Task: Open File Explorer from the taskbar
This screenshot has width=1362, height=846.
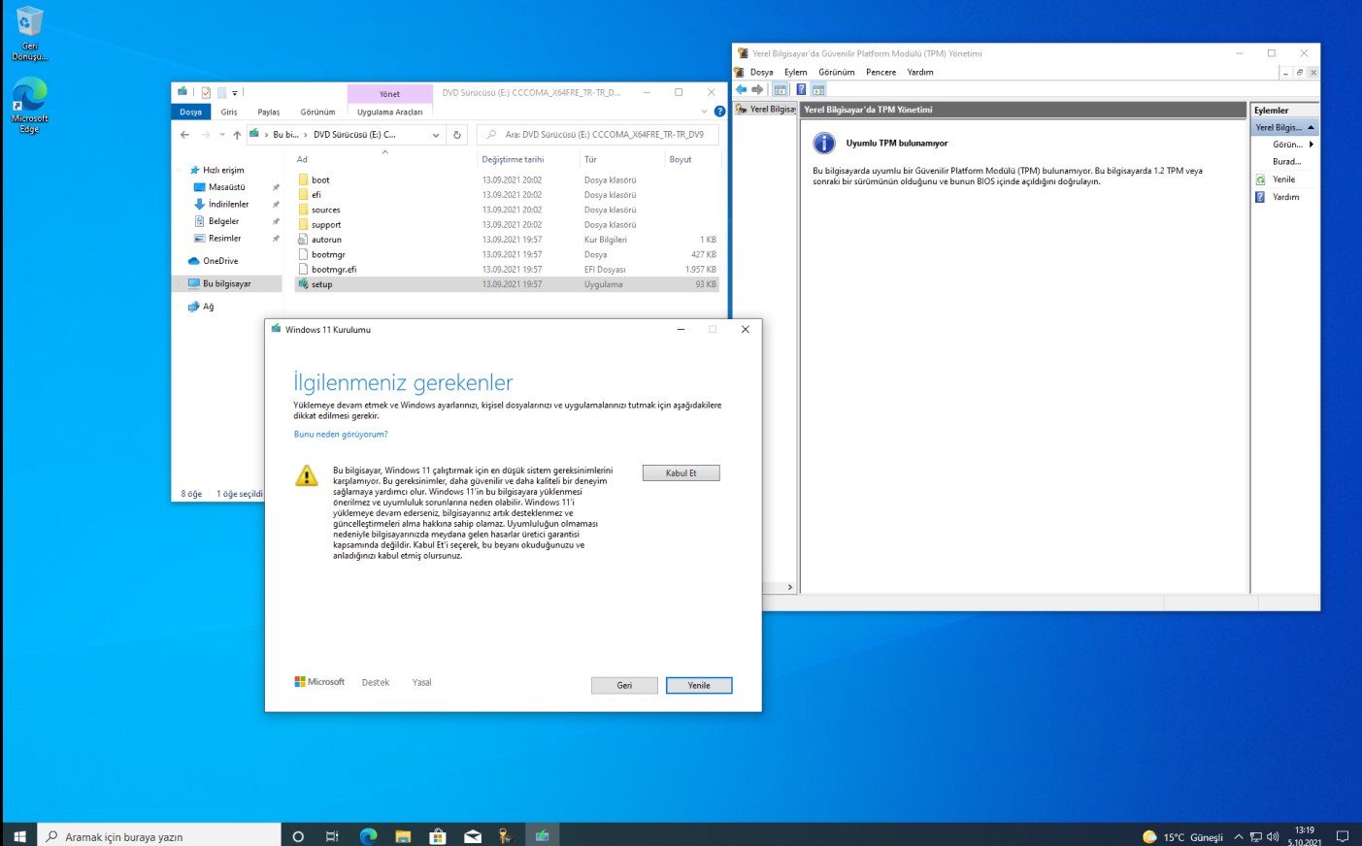Action: click(x=403, y=836)
